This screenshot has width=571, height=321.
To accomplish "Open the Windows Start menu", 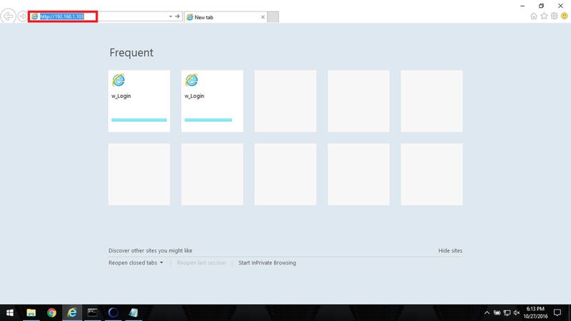I will click(x=10, y=312).
